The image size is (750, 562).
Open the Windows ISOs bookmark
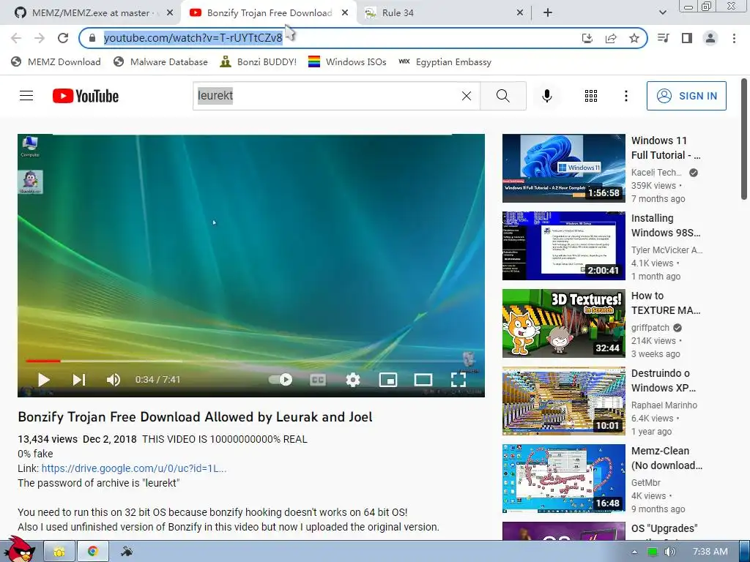[347, 61]
